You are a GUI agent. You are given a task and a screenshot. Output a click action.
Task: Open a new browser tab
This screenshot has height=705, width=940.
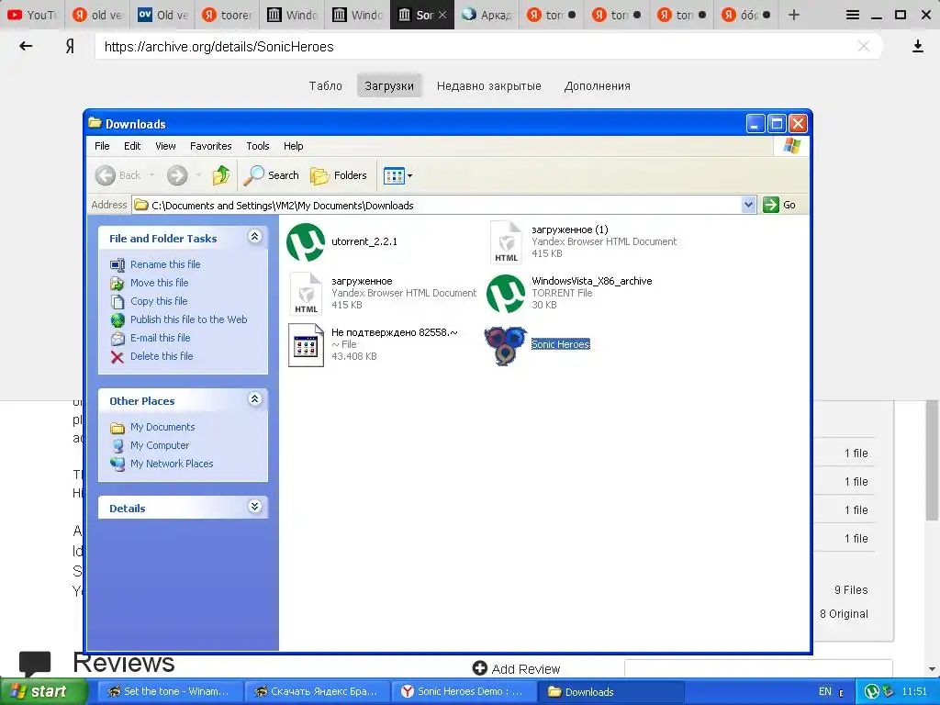click(x=794, y=15)
